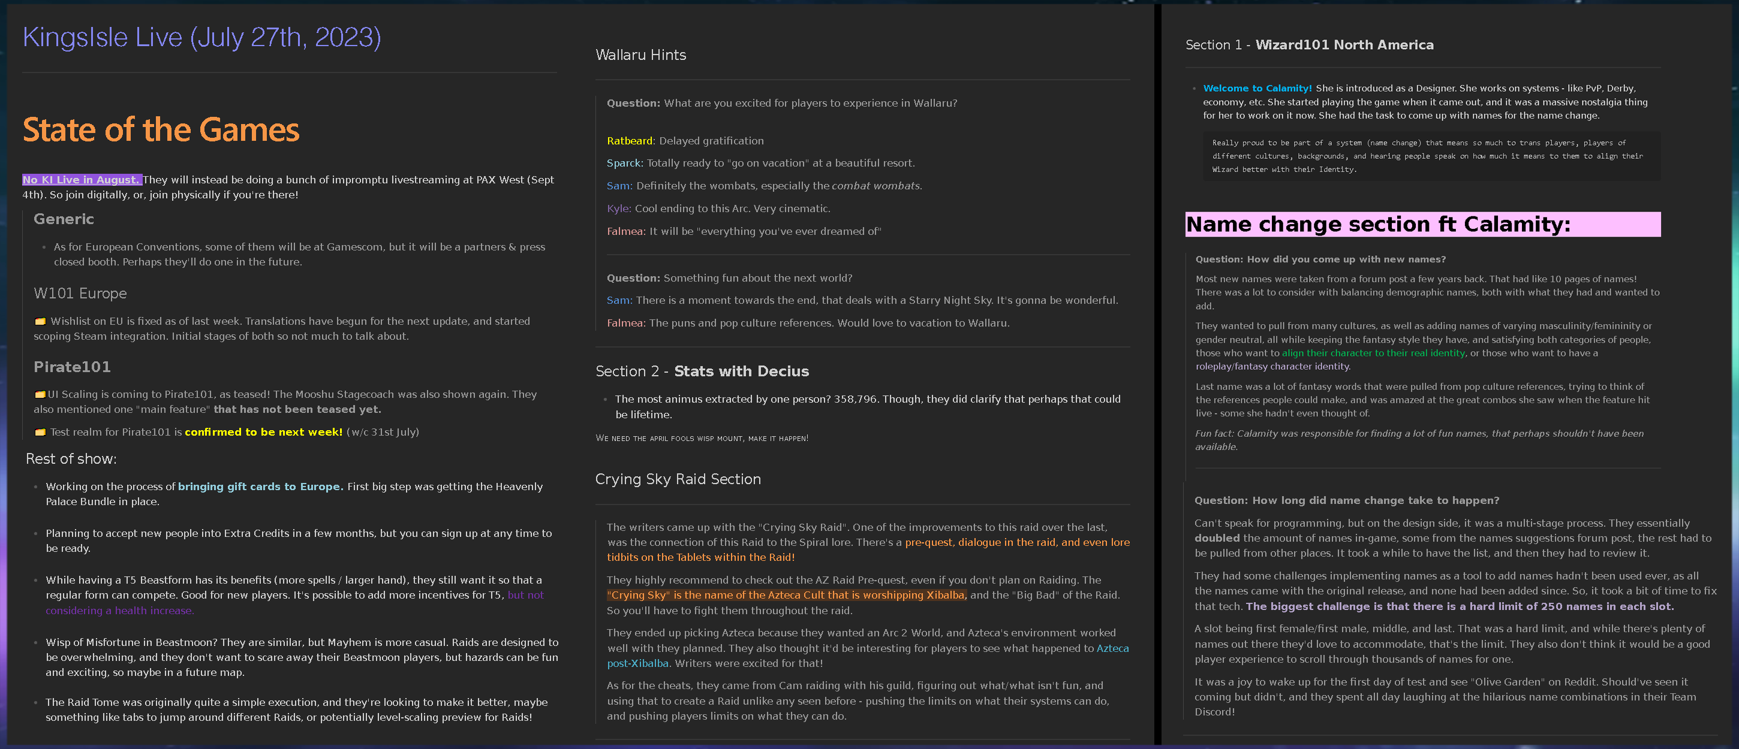Click the 'Generic' subheading
1739x749 pixels.
click(64, 219)
